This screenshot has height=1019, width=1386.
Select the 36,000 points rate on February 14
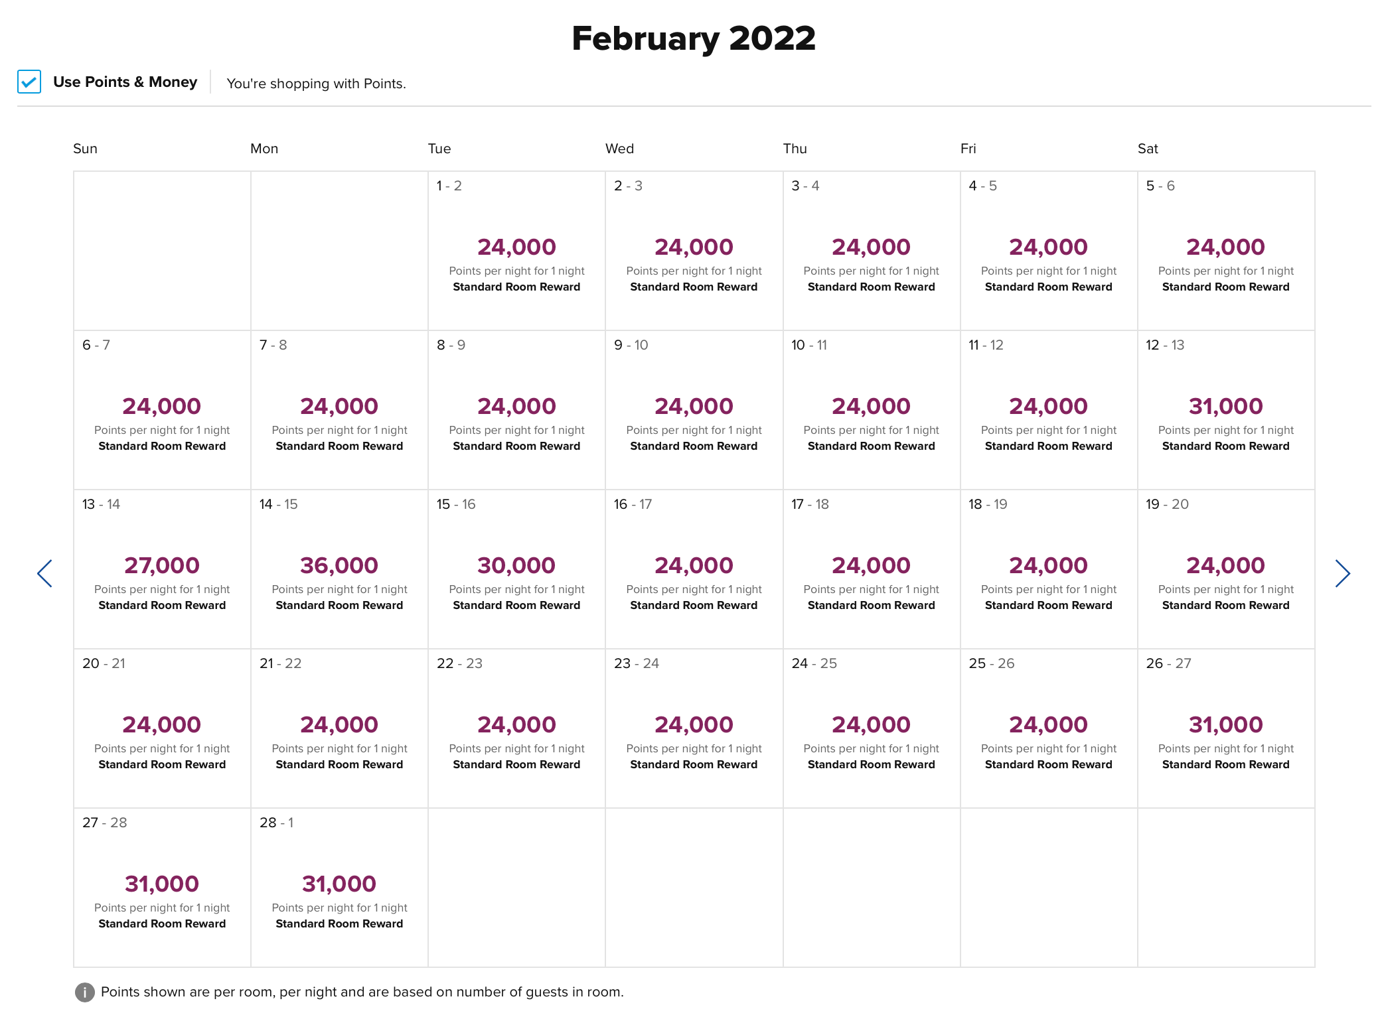(339, 565)
